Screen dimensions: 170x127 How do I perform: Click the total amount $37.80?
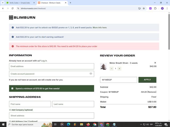pos(152,107)
